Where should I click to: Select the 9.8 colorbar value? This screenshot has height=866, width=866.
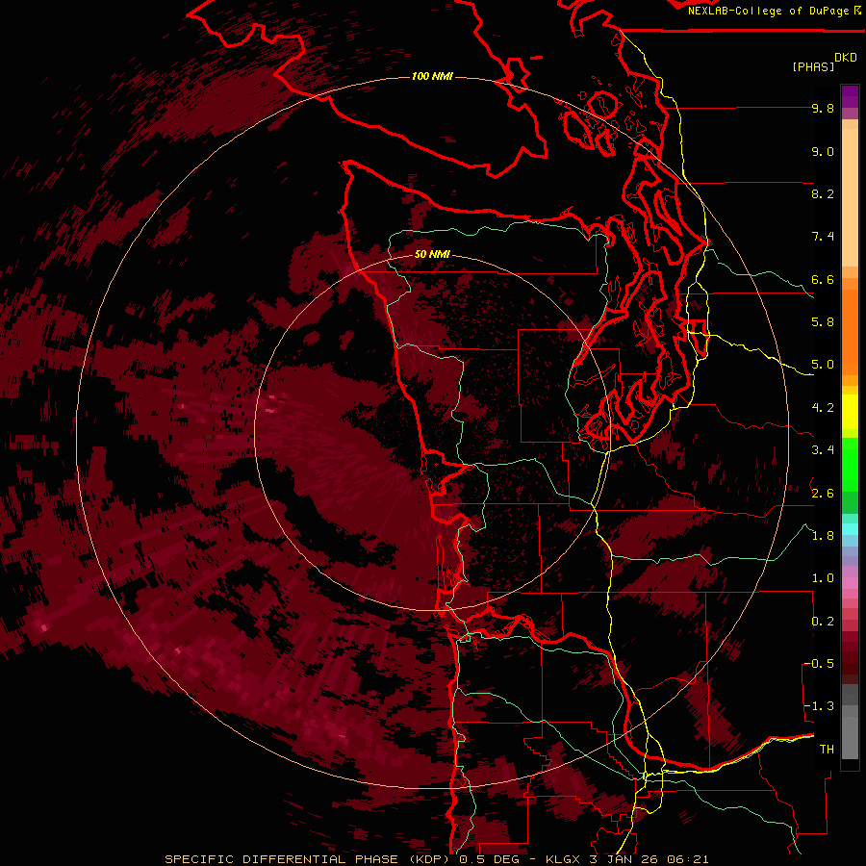[823, 108]
